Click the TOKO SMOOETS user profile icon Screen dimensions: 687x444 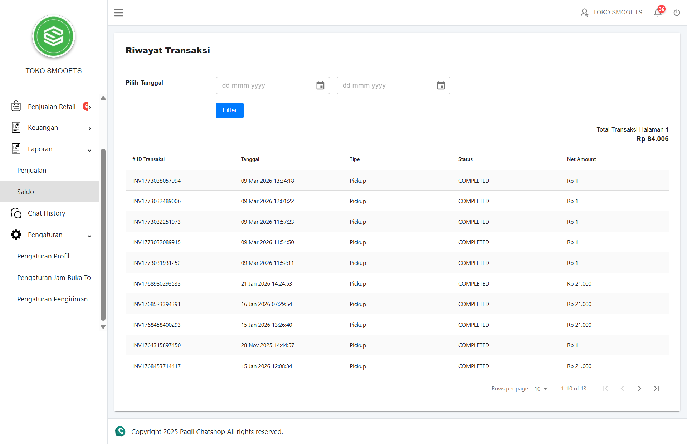[x=584, y=13]
